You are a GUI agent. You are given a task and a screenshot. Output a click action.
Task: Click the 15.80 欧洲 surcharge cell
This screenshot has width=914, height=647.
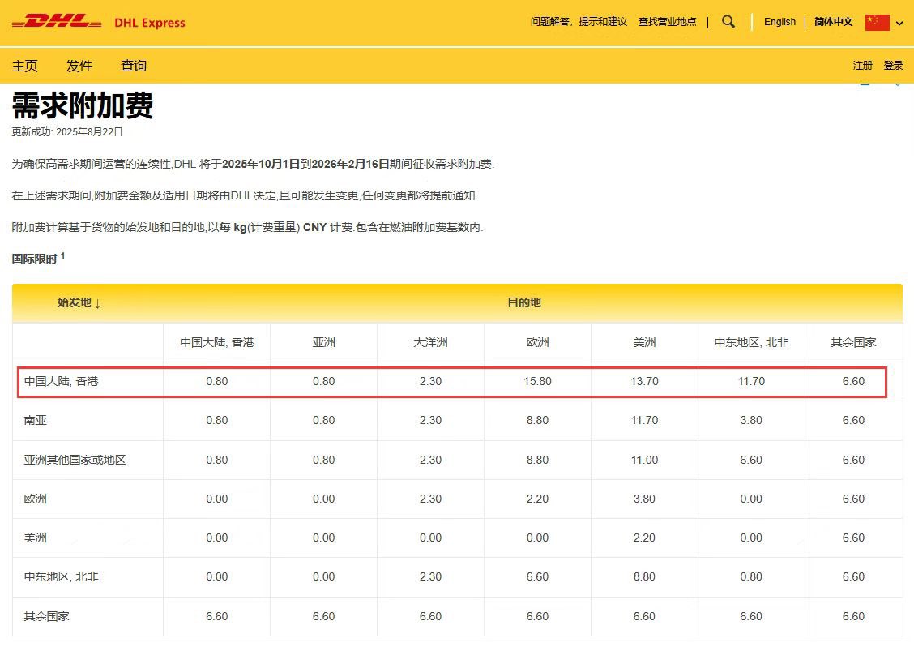point(537,381)
